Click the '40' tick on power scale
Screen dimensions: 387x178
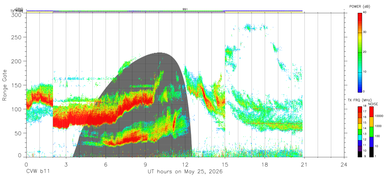pos(365,12)
